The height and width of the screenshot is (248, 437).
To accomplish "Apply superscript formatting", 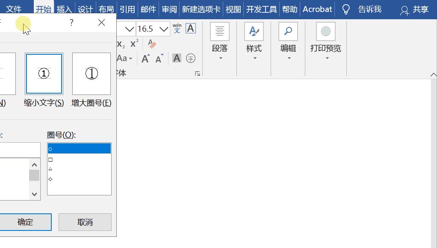I will 133,43.
